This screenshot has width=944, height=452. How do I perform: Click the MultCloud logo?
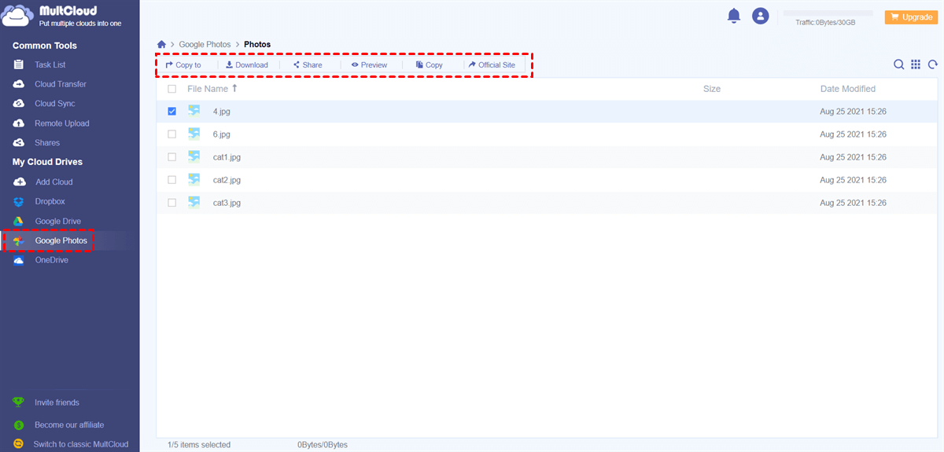click(x=62, y=17)
